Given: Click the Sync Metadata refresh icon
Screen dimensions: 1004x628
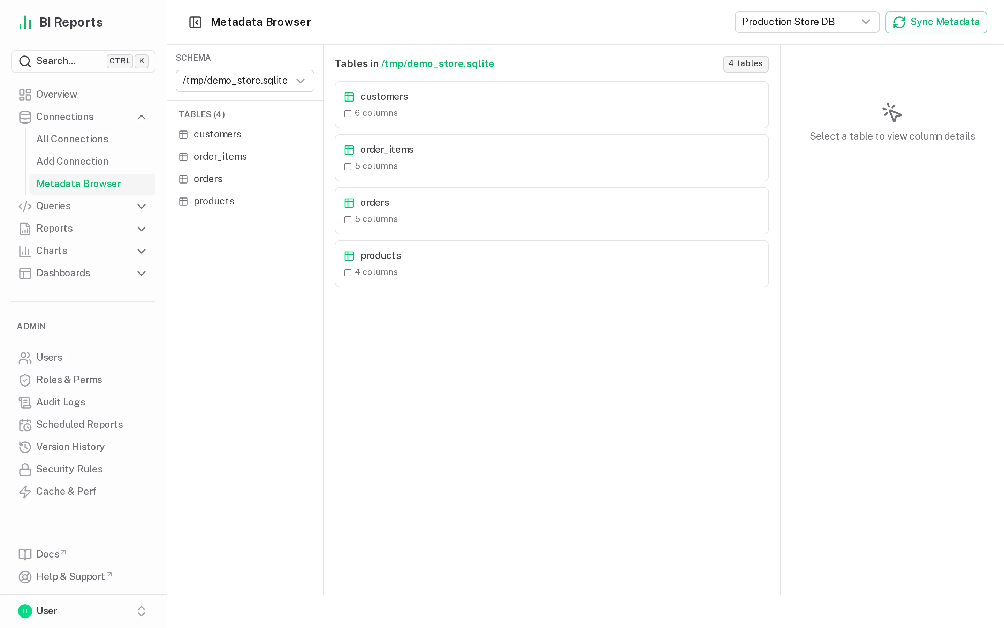Looking at the screenshot, I should 899,22.
